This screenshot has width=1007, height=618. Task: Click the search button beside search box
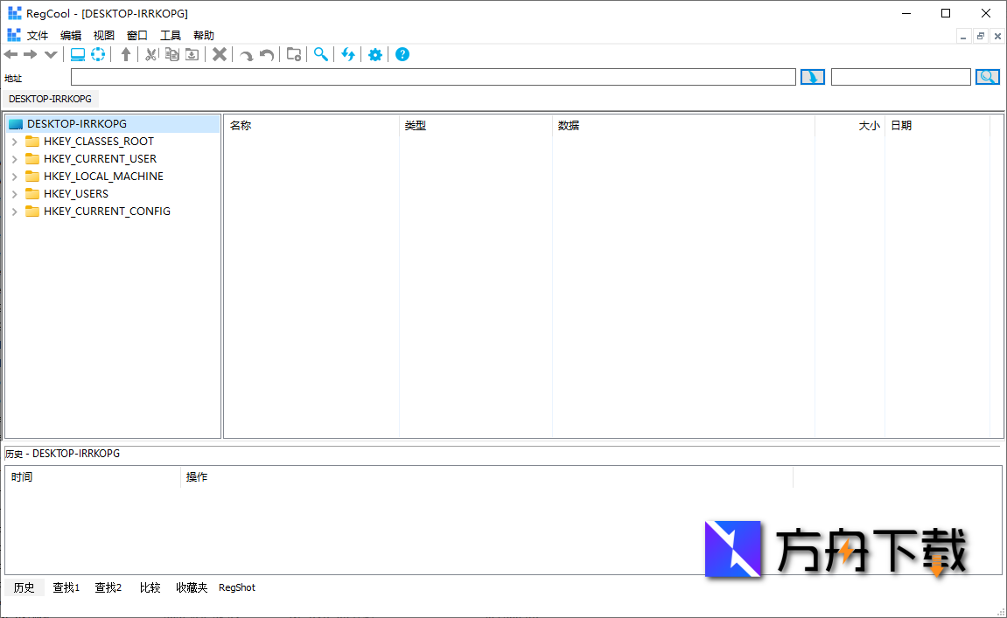click(987, 78)
